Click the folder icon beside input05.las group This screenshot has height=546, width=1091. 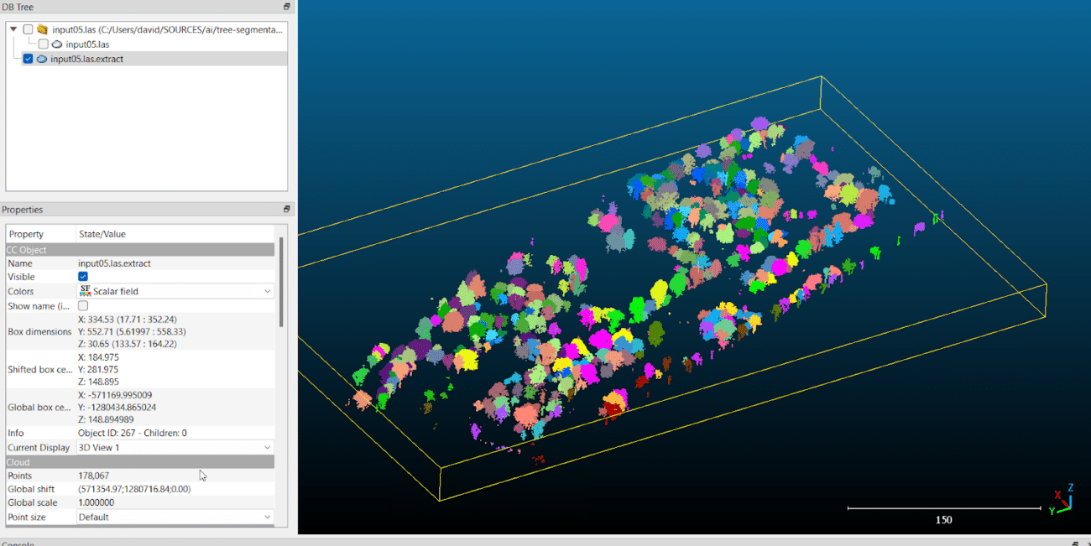point(42,29)
